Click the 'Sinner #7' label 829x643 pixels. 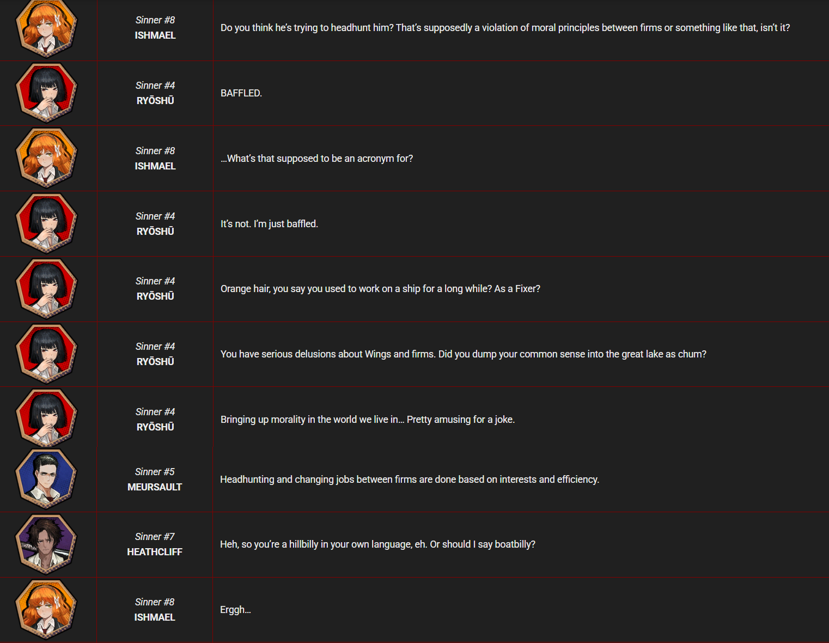pyautogui.click(x=155, y=537)
